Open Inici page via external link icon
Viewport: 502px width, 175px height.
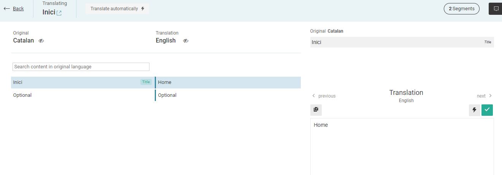click(x=59, y=13)
